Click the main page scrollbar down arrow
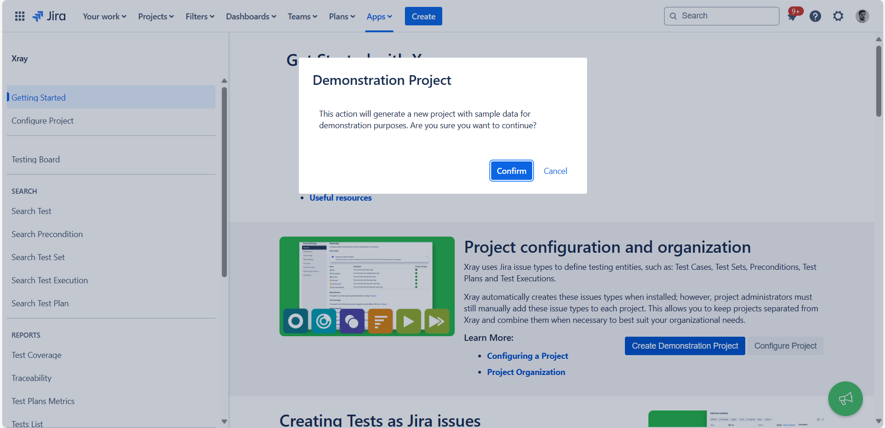The width and height of the screenshot is (885, 428). point(879,421)
